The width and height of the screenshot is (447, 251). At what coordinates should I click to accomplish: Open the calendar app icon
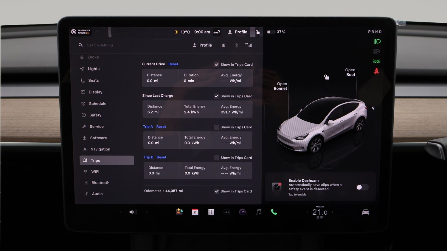point(195,212)
